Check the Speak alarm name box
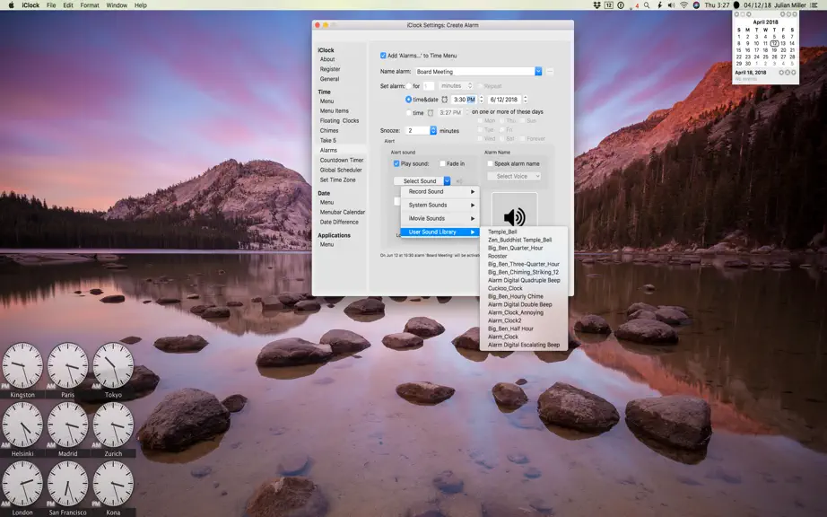 pos(490,163)
